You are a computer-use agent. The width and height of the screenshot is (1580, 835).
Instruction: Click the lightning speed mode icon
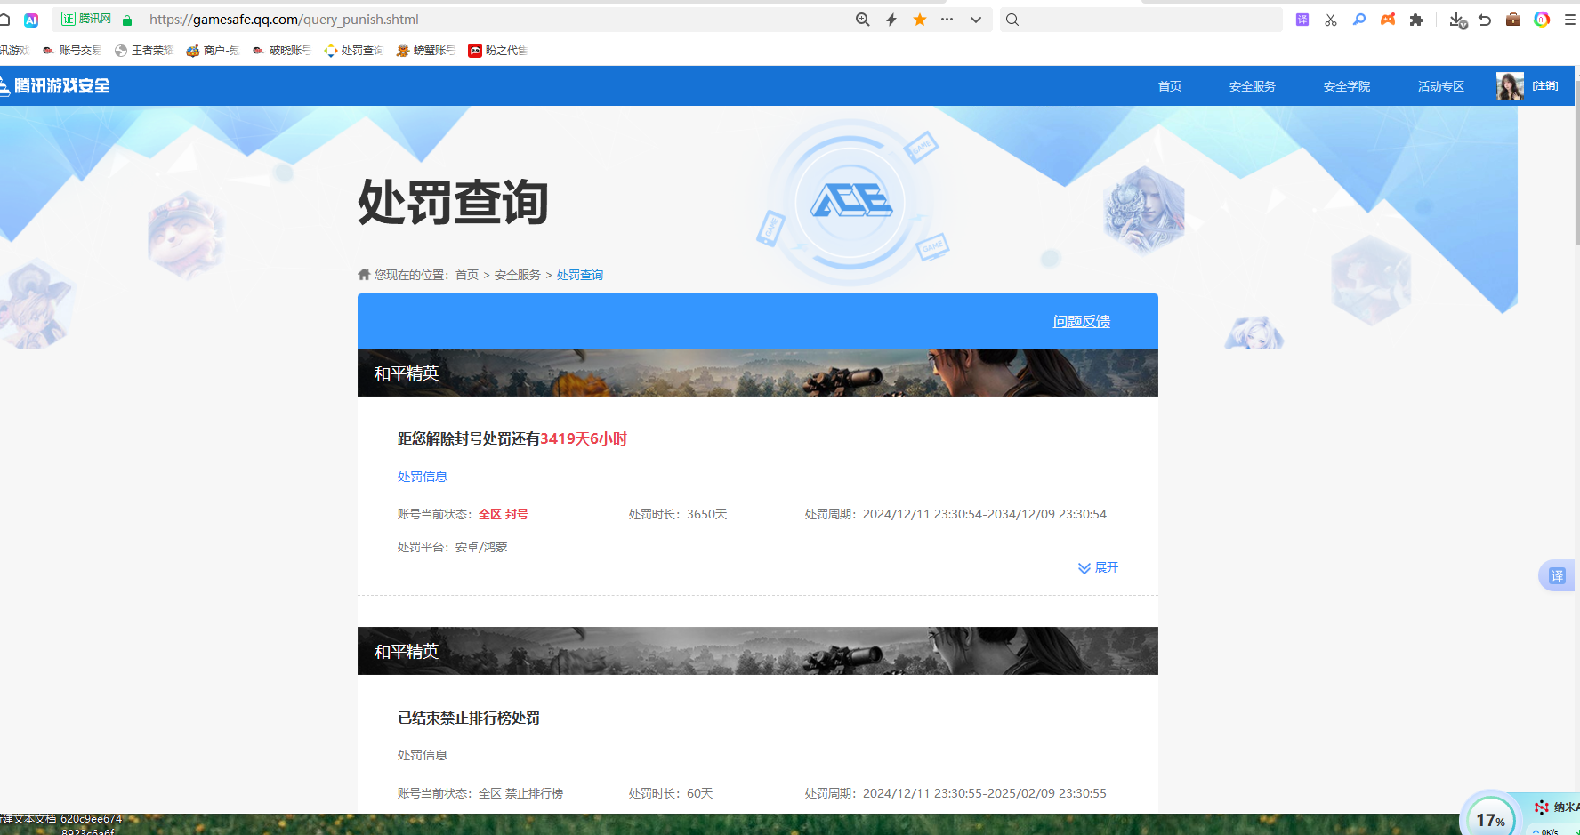pos(891,20)
